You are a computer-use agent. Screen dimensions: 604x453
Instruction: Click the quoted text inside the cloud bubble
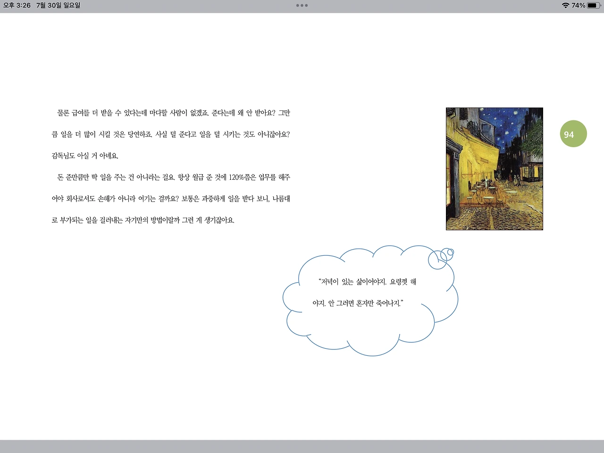click(368, 293)
